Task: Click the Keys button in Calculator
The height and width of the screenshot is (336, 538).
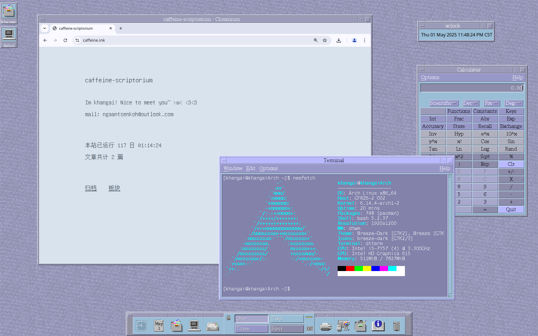Action: tap(511, 111)
